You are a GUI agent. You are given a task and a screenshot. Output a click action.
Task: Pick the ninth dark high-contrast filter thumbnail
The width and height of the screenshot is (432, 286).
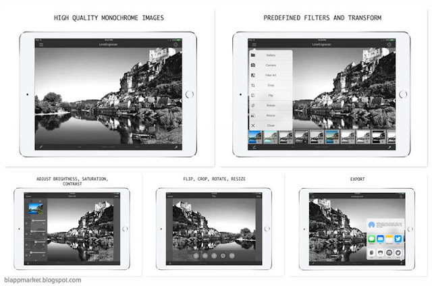coord(379,137)
